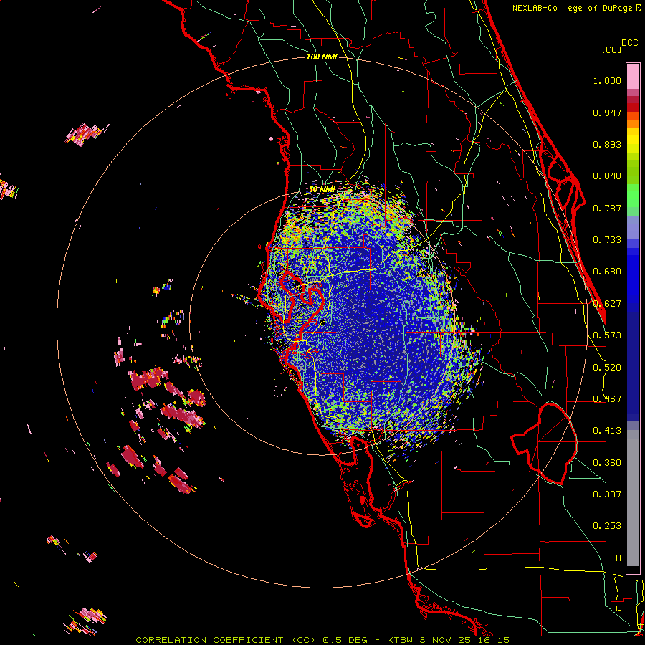645x645 pixels.
Task: Click the 0.413 scale value
Action: click(x=607, y=431)
